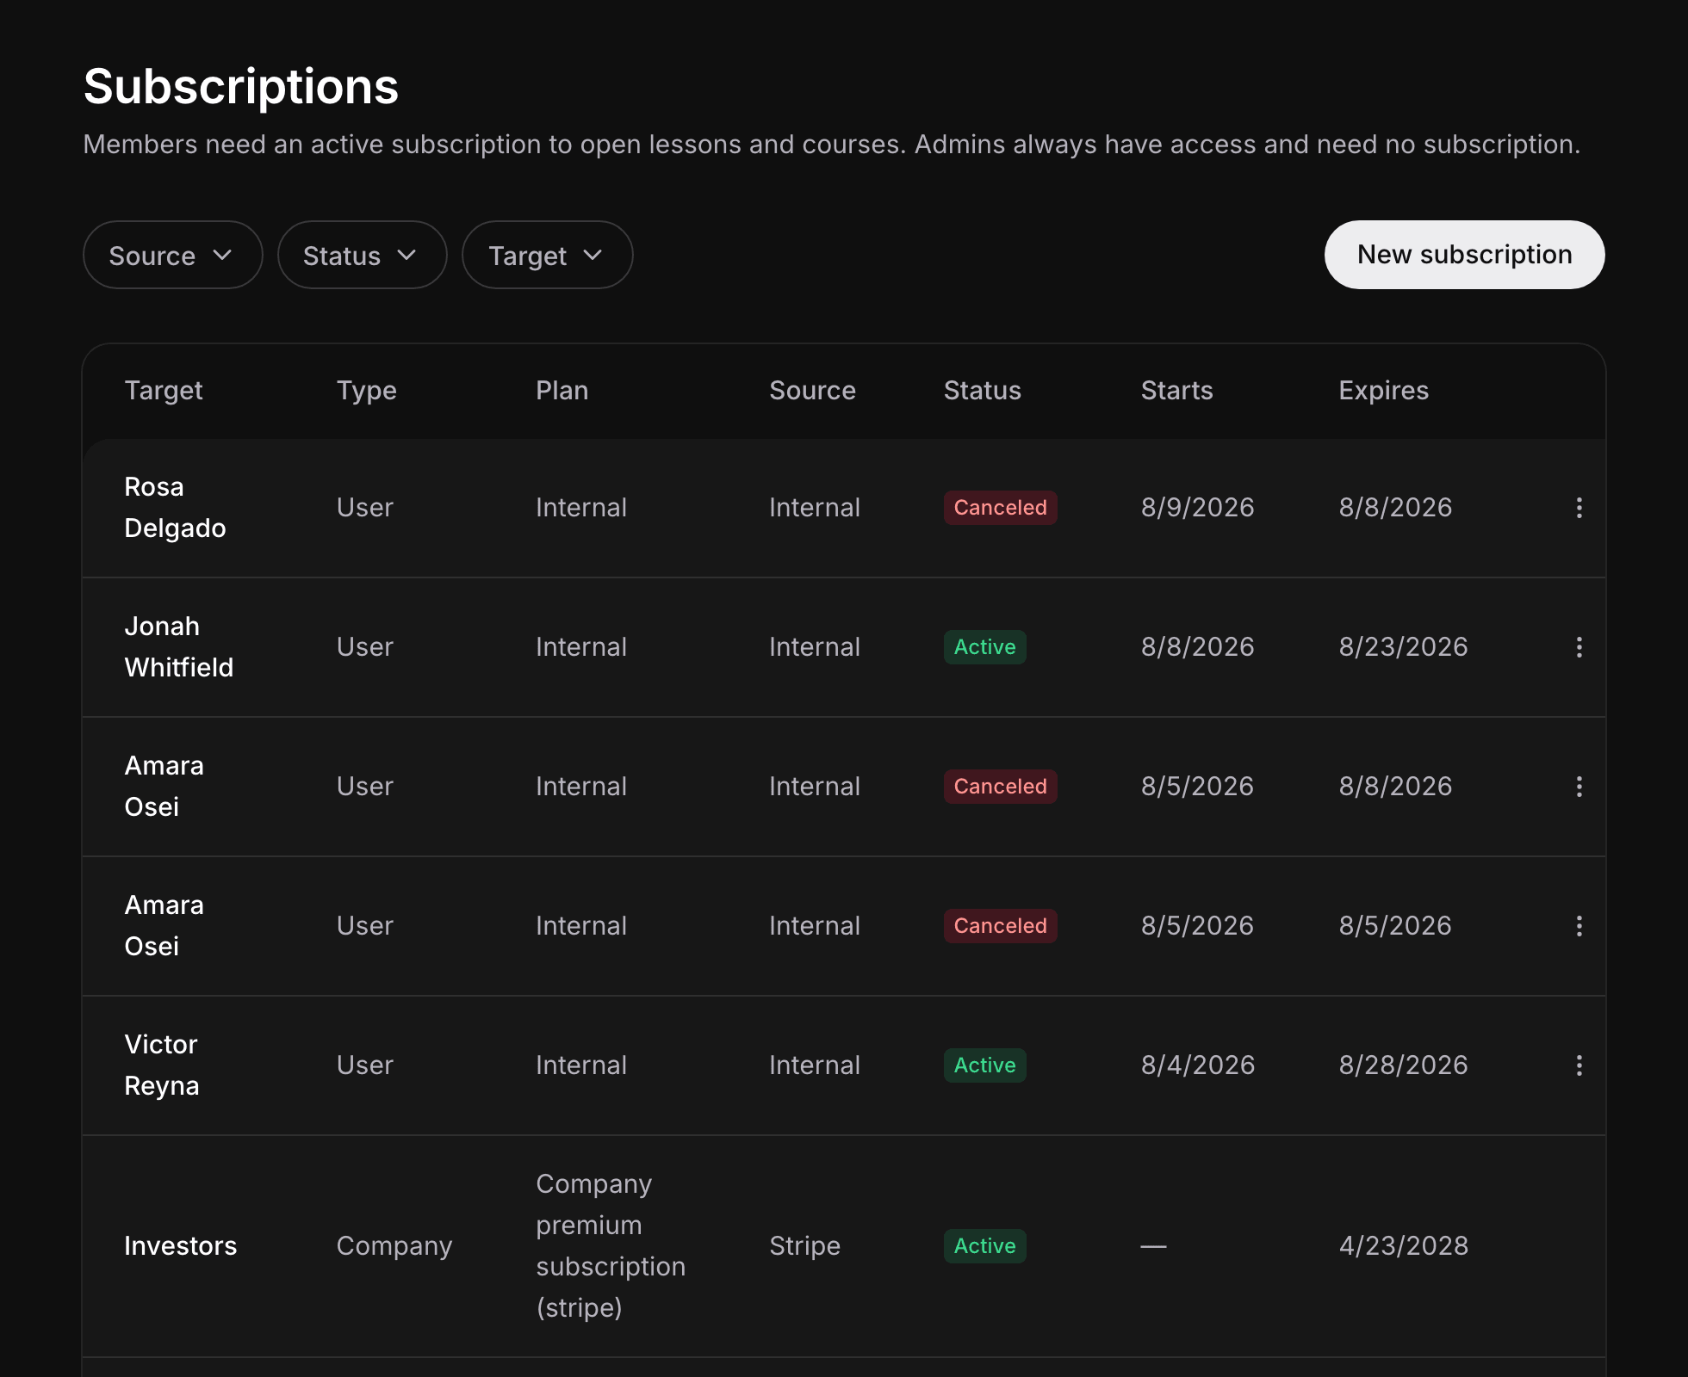This screenshot has width=1688, height=1377.
Task: Click the 8/9/2026 start date
Action: (1197, 508)
